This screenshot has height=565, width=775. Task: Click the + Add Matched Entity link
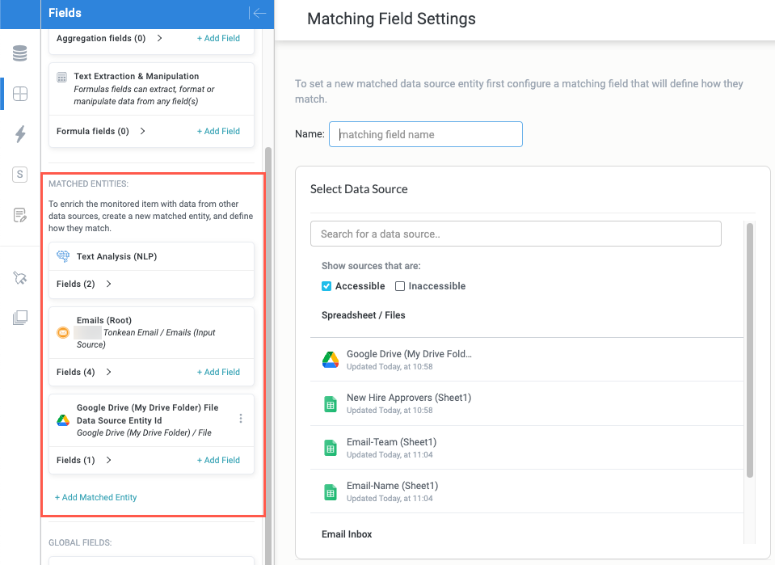[95, 497]
